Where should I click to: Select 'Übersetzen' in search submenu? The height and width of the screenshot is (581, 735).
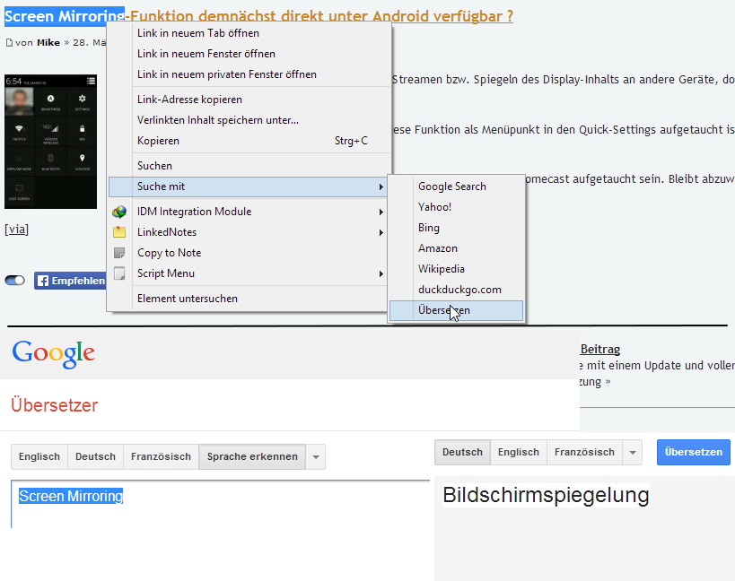tap(456, 310)
